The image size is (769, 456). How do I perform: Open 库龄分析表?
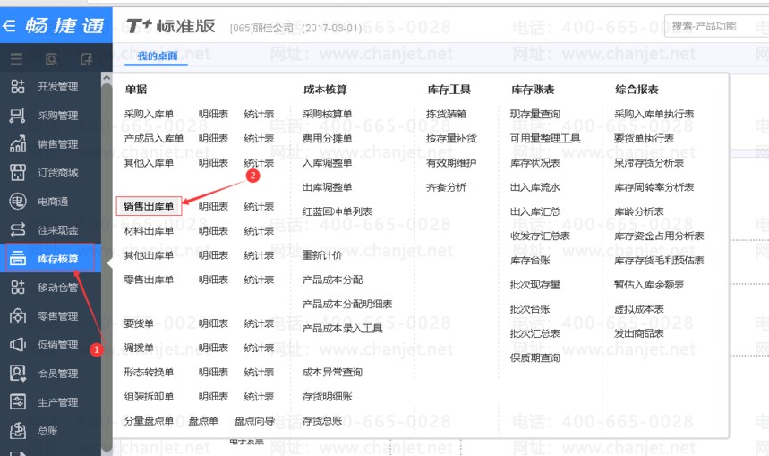(639, 211)
